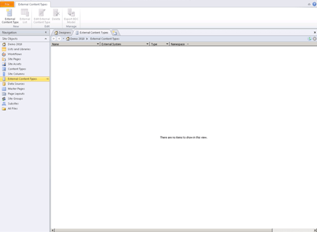Open Help with the question mark icon
317x232 pixels.
315,4
